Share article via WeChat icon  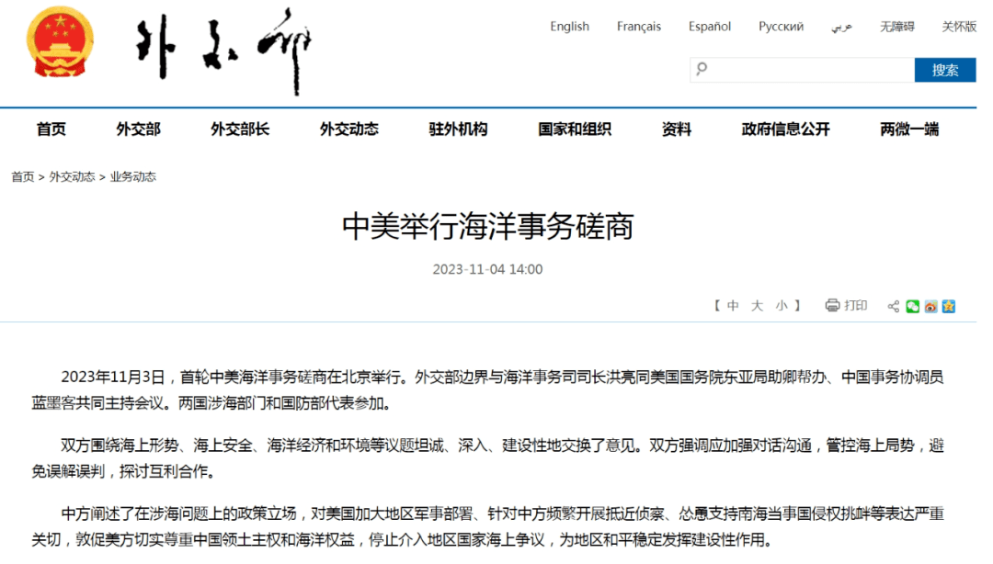[913, 307]
